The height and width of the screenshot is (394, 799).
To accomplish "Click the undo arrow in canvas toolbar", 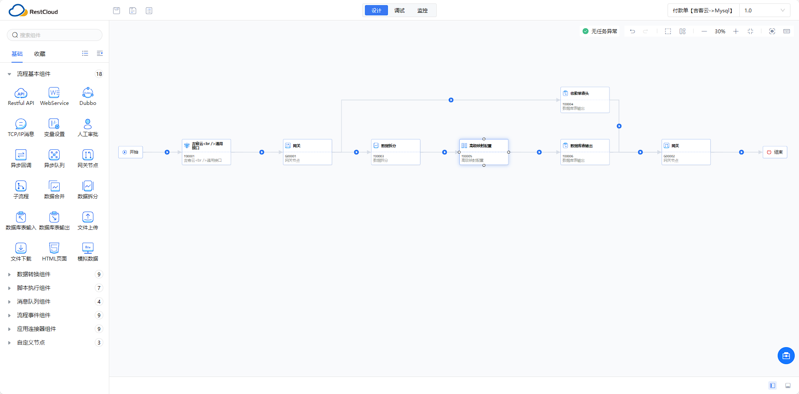I will pos(633,31).
